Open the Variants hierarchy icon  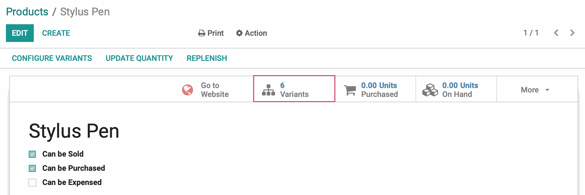[268, 90]
